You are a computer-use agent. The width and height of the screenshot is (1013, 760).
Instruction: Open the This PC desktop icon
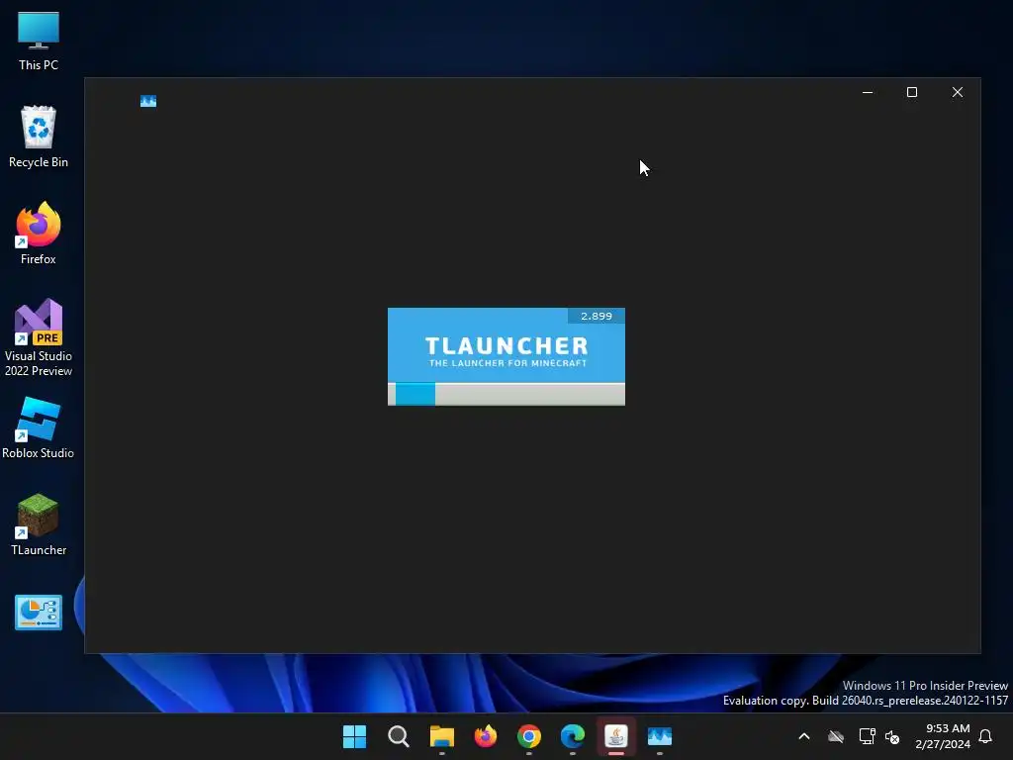pos(39,41)
